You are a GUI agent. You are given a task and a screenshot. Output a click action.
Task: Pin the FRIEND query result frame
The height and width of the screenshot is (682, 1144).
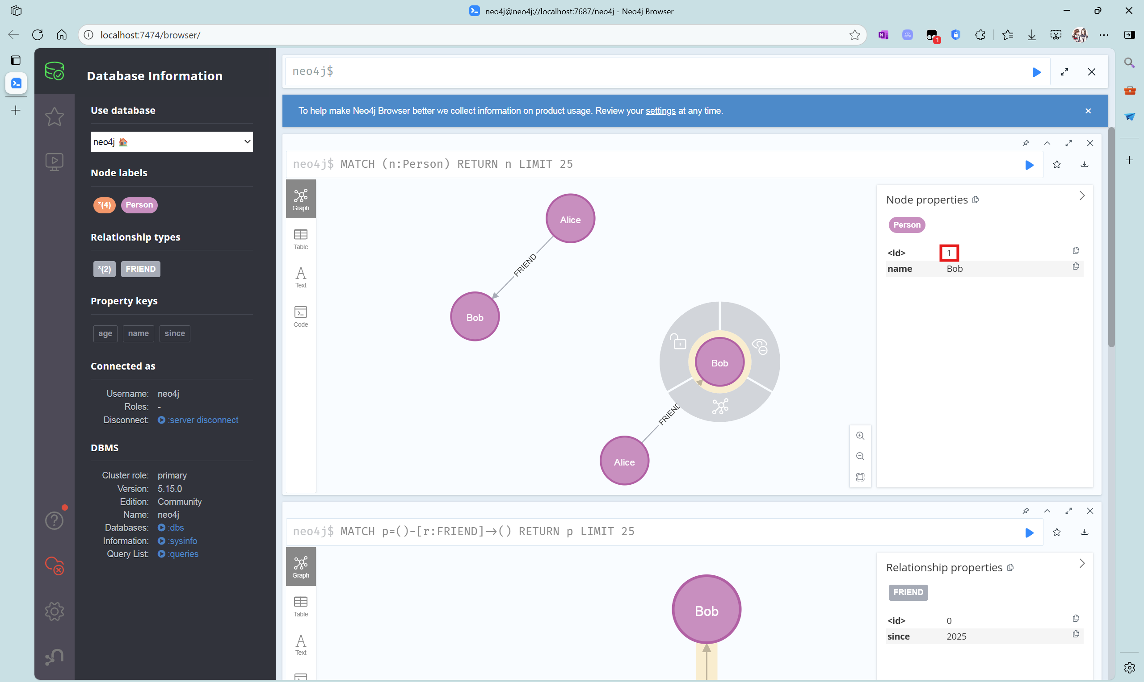click(x=1026, y=511)
